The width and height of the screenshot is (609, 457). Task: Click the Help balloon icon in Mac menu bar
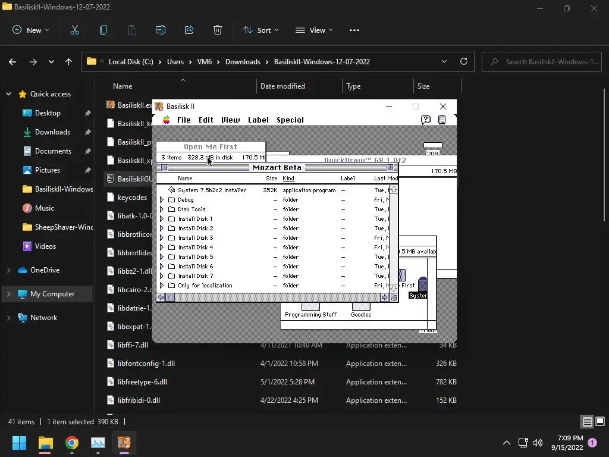coord(426,120)
